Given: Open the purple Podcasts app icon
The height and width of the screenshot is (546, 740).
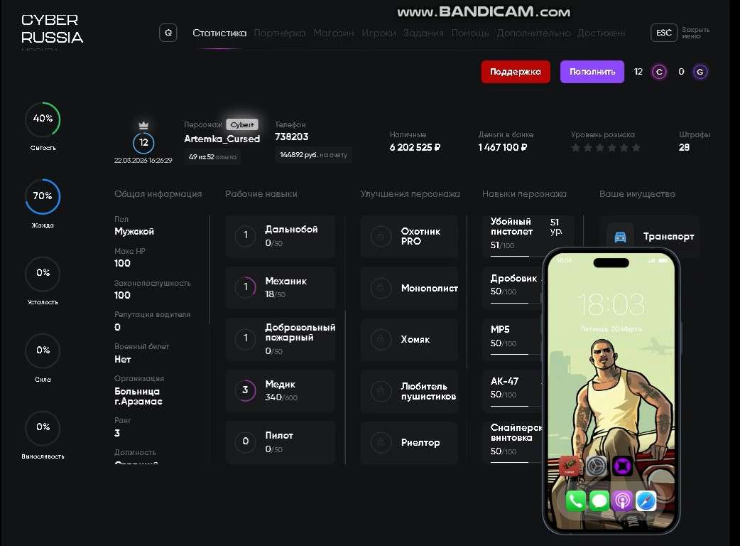Looking at the screenshot, I should tap(622, 501).
